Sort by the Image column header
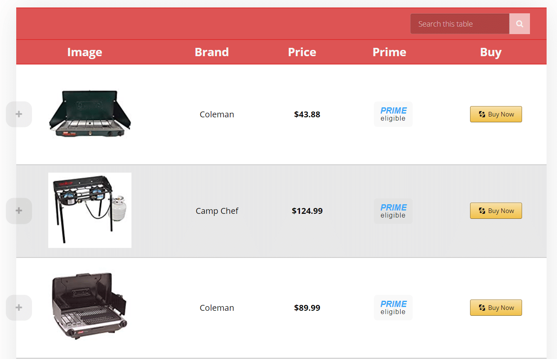 84,52
